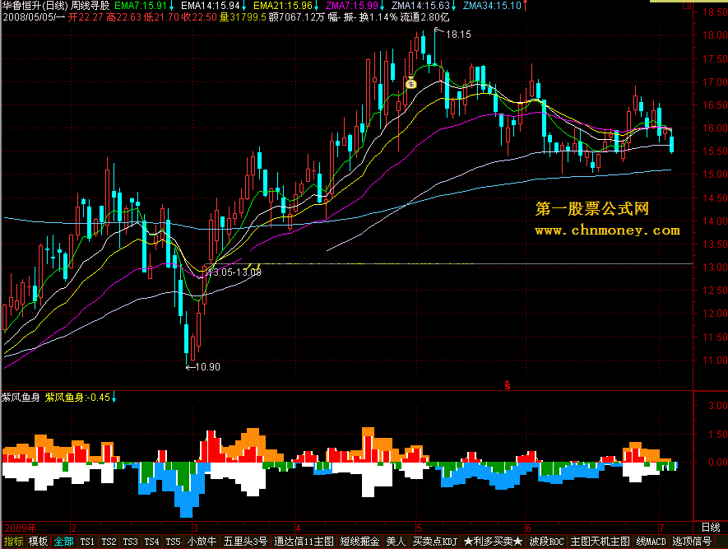Select the EMA14:15.94 indicator value
This screenshot has width=728, height=549.
[211, 6]
